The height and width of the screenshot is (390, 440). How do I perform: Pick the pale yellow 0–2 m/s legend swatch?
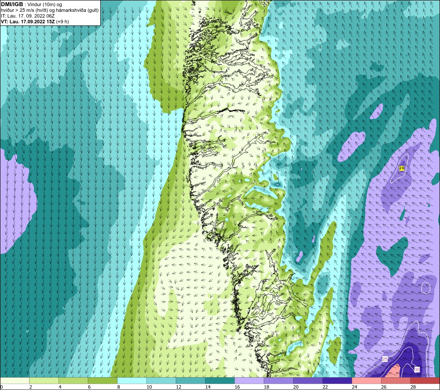pos(15,381)
